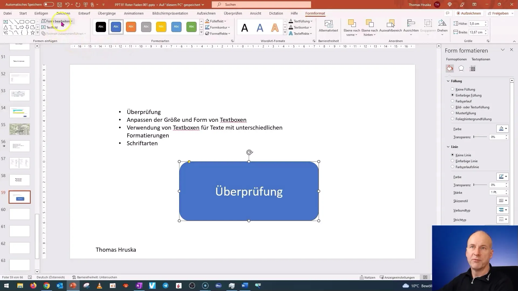Viewport: 518px width, 291px height.
Task: Select the black Abc shape style
Action: tap(101, 27)
